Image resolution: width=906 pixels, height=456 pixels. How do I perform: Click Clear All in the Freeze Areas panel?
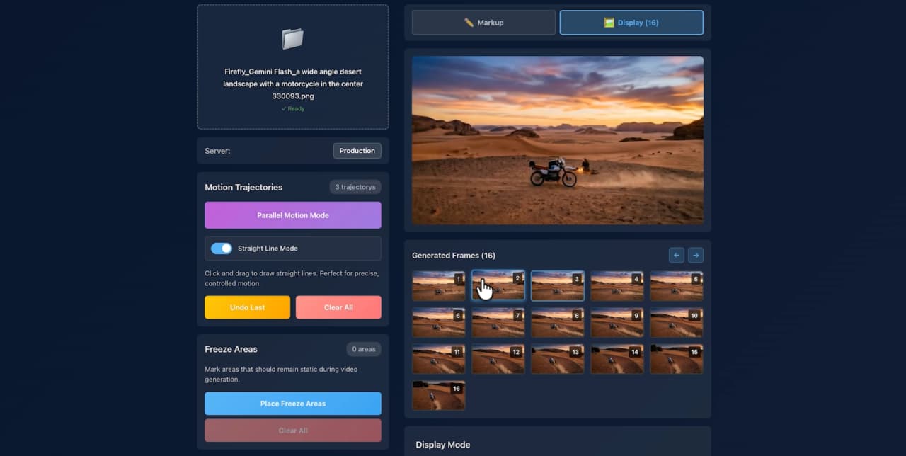(292, 429)
